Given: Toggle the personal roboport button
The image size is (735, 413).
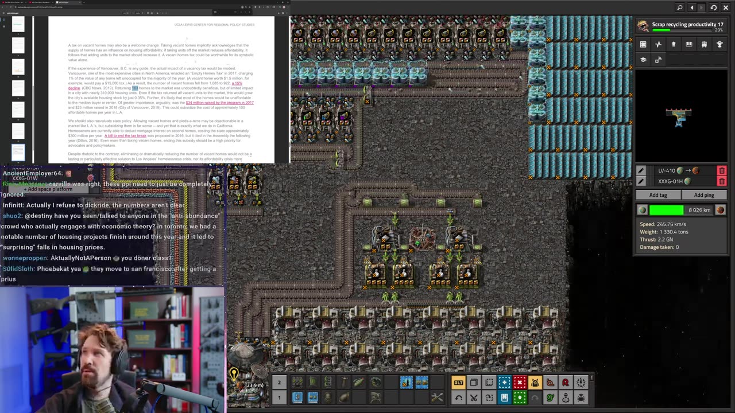Looking at the screenshot, I should click(x=535, y=383).
